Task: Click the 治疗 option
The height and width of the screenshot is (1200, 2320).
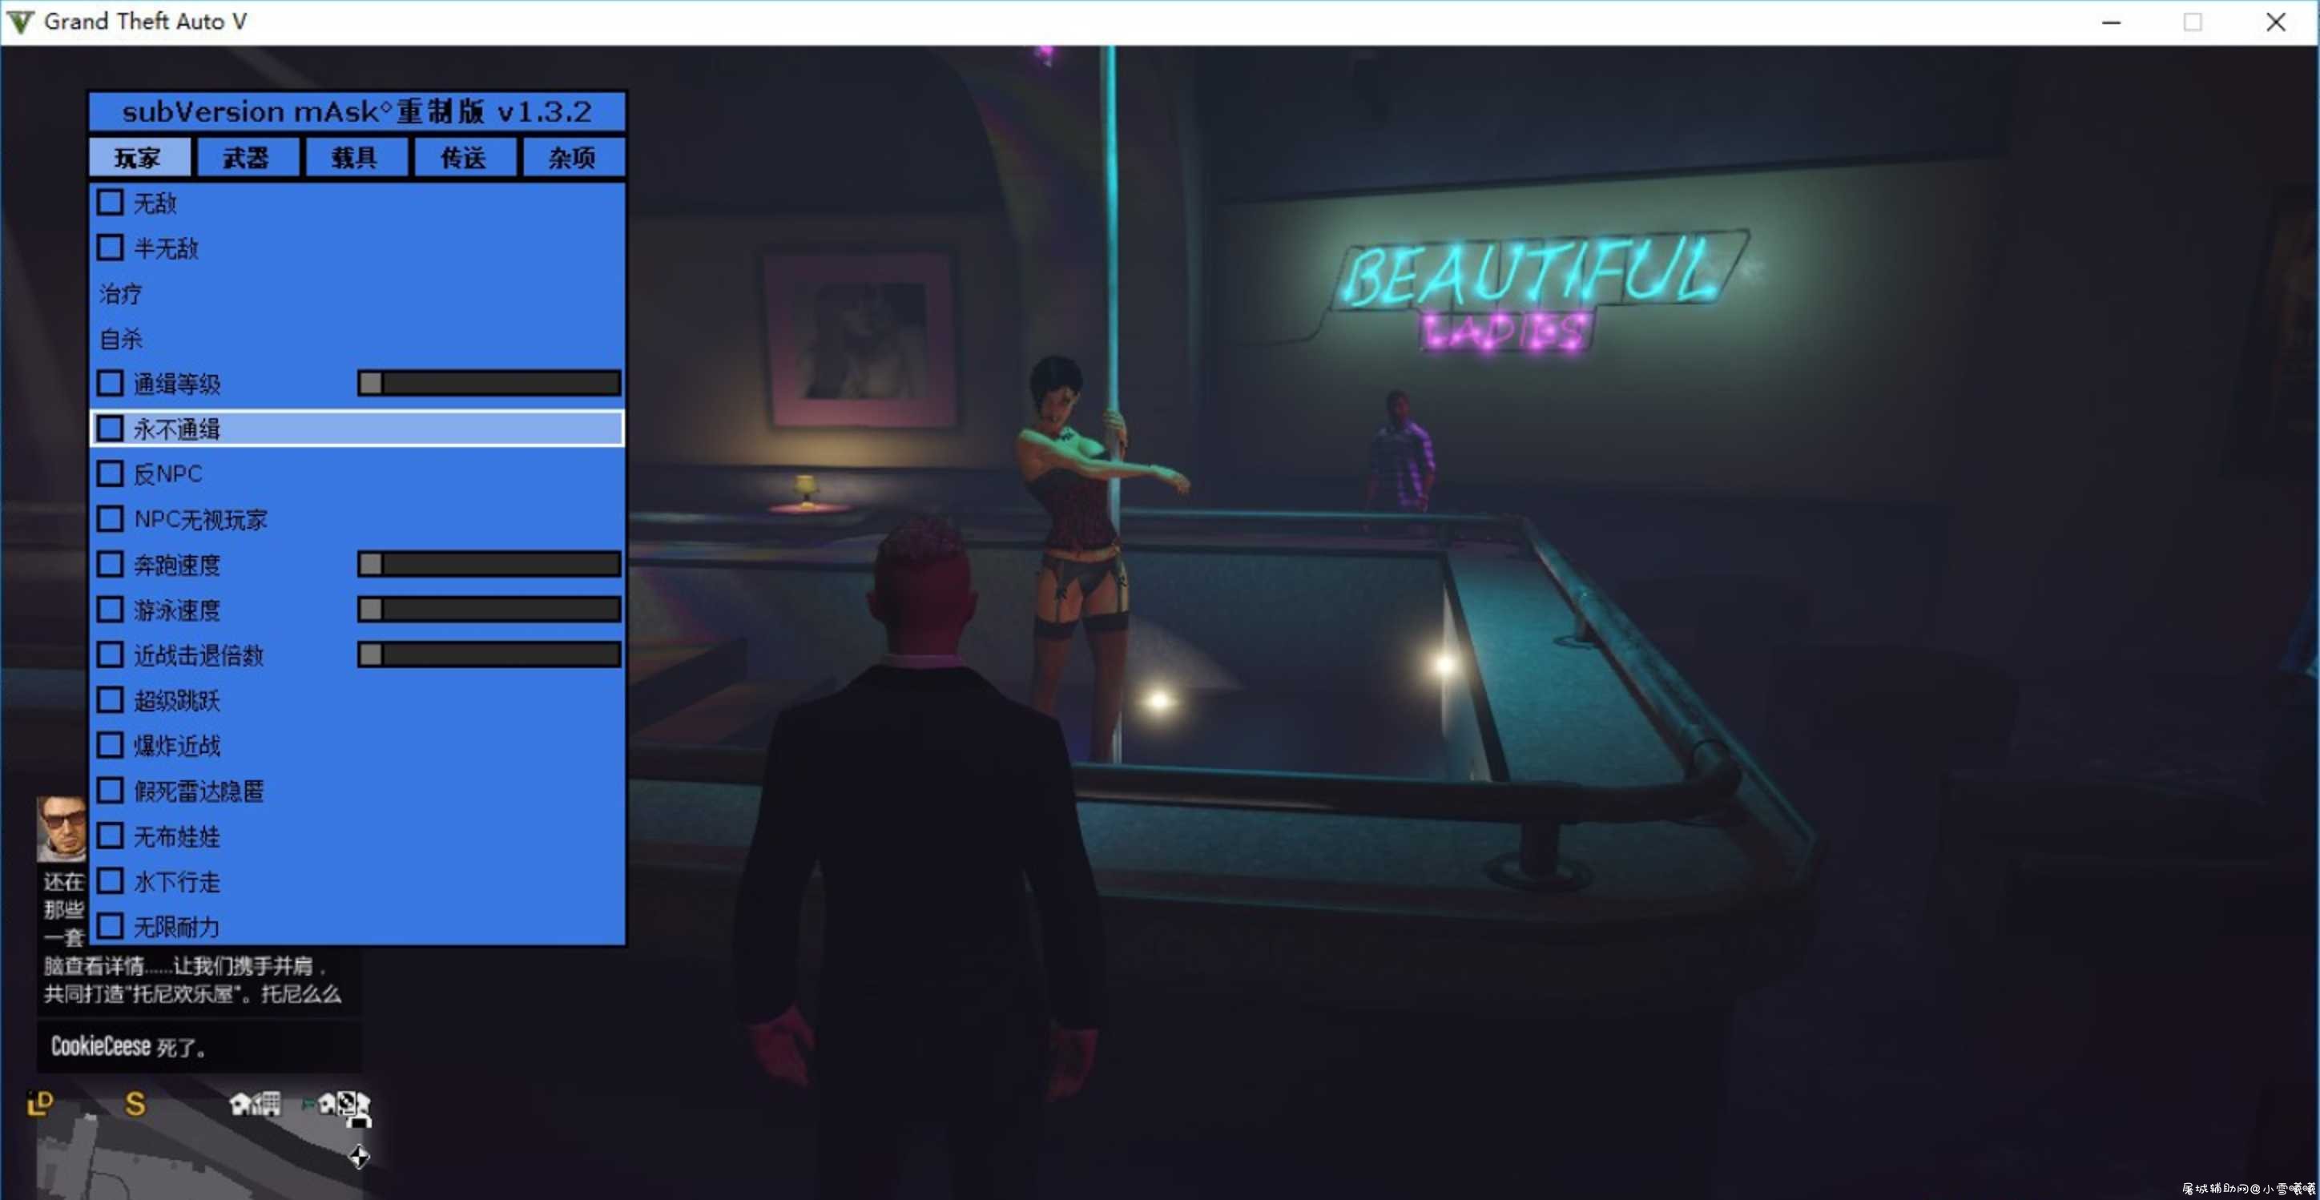Action: (x=121, y=294)
